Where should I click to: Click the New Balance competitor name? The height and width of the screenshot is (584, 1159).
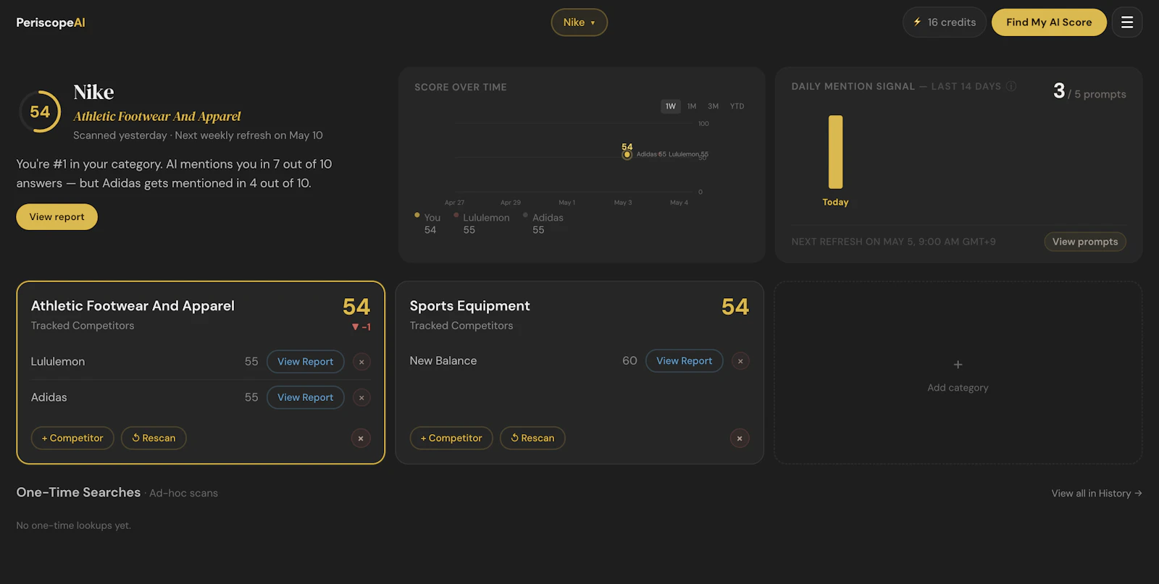[x=443, y=361]
